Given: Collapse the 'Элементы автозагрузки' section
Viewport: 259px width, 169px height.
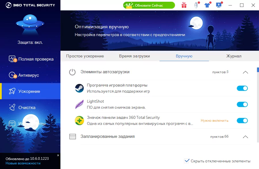Looking at the screenshot, I should point(245,72).
